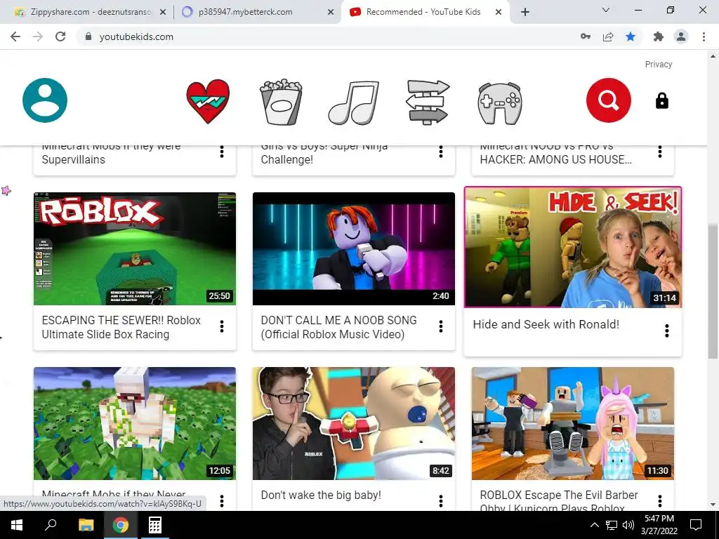Open 'Supervillains' video title text
The height and width of the screenshot is (539, 719).
click(73, 159)
